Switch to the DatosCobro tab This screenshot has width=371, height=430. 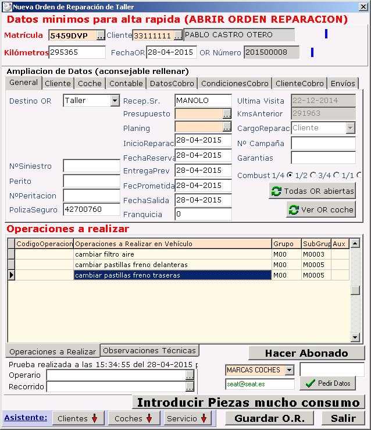pyautogui.click(x=172, y=83)
